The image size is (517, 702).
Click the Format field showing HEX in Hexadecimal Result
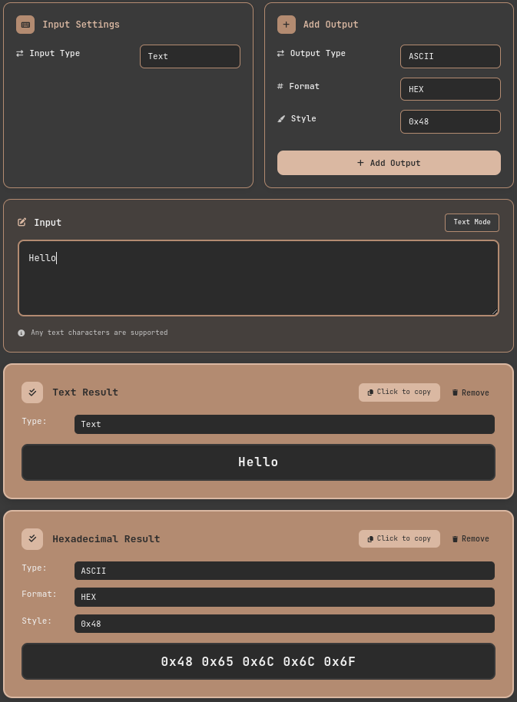click(284, 598)
